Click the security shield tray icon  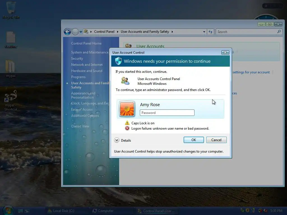click(247, 211)
